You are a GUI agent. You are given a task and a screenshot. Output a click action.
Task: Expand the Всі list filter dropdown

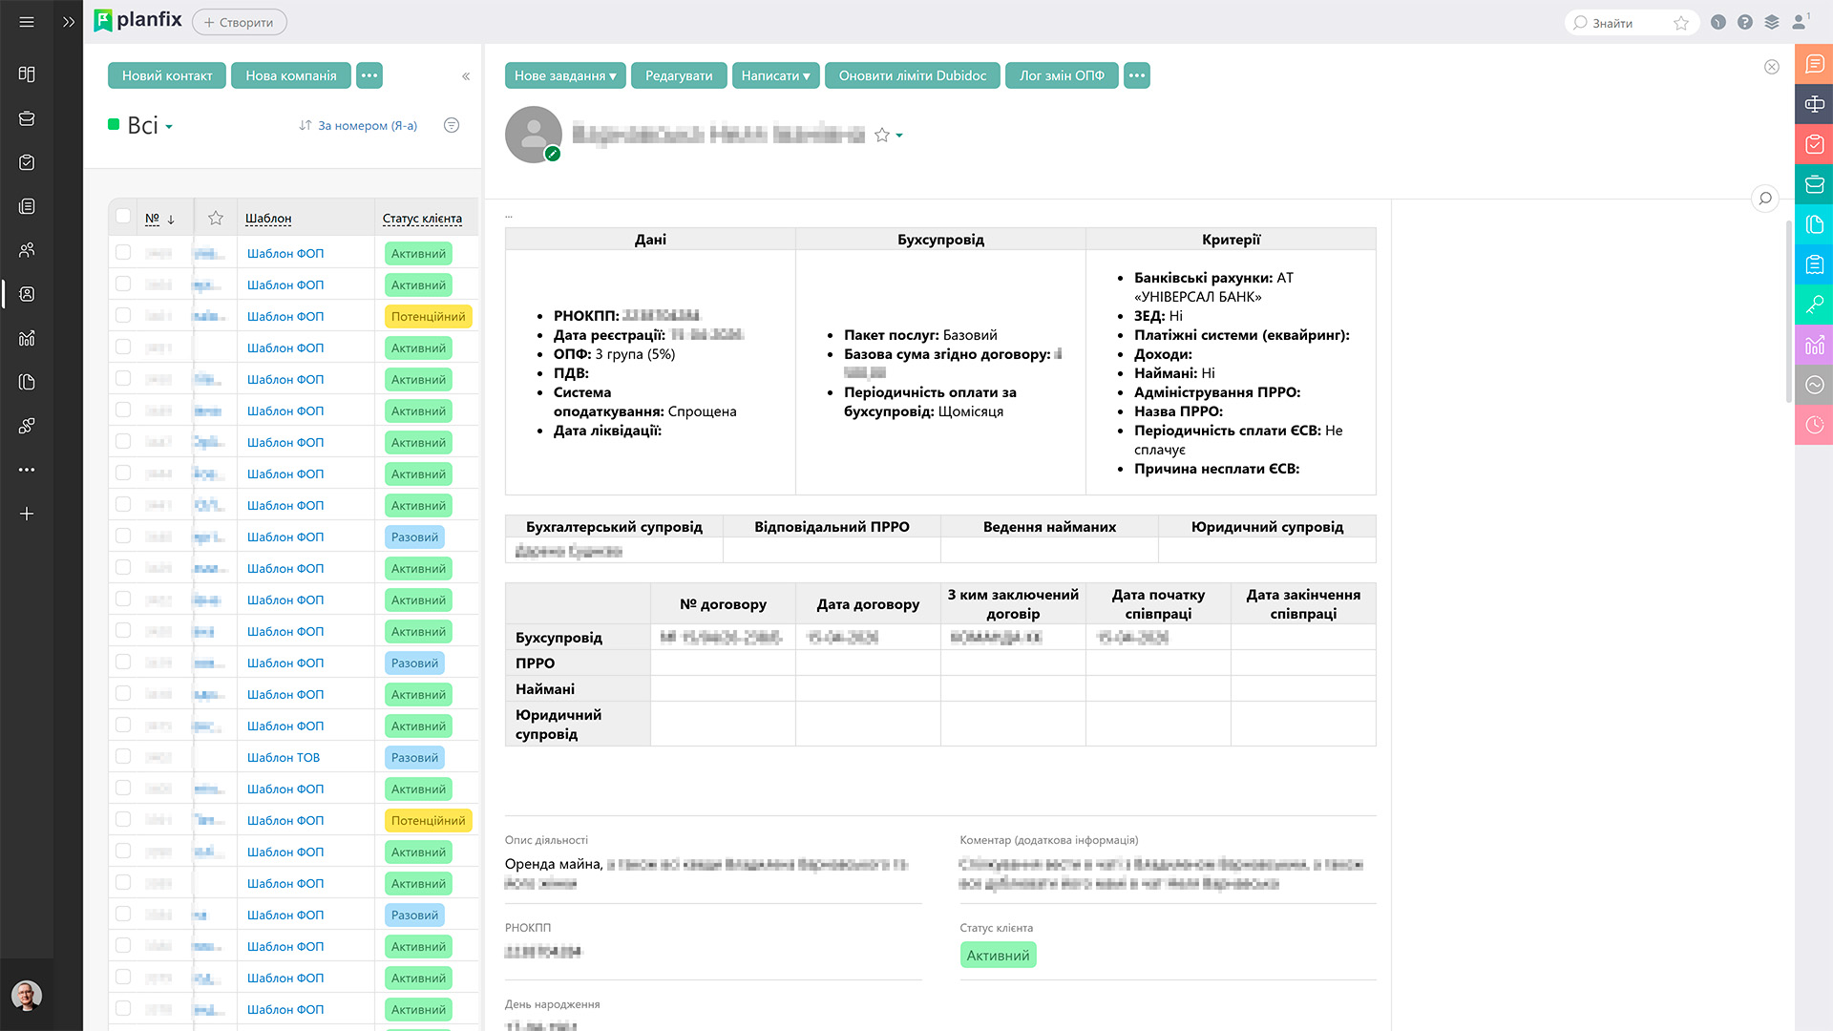[x=149, y=126]
